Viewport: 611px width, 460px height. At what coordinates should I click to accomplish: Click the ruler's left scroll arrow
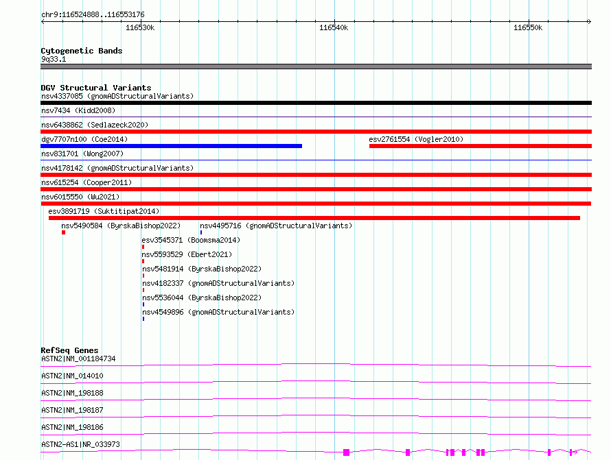[43, 21]
